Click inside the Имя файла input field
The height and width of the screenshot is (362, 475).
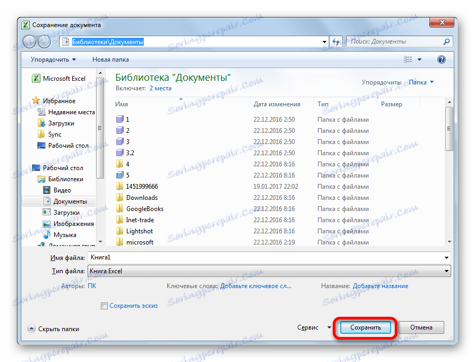click(x=239, y=257)
